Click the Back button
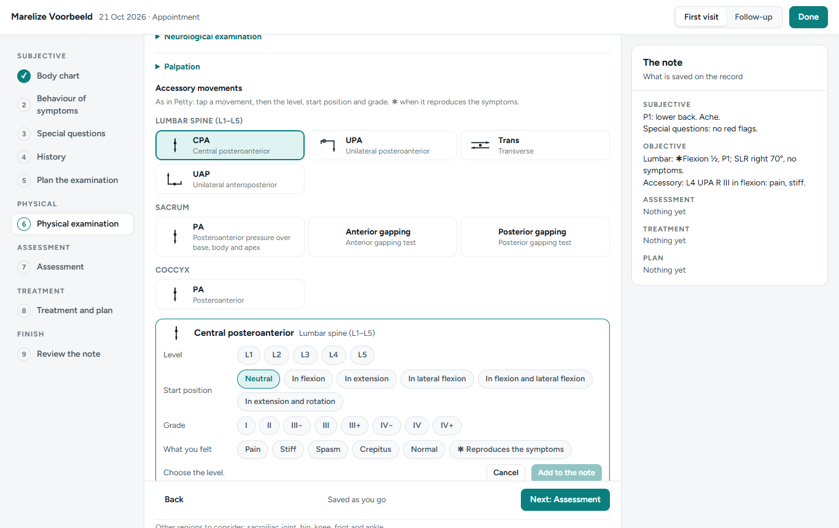 (x=174, y=500)
